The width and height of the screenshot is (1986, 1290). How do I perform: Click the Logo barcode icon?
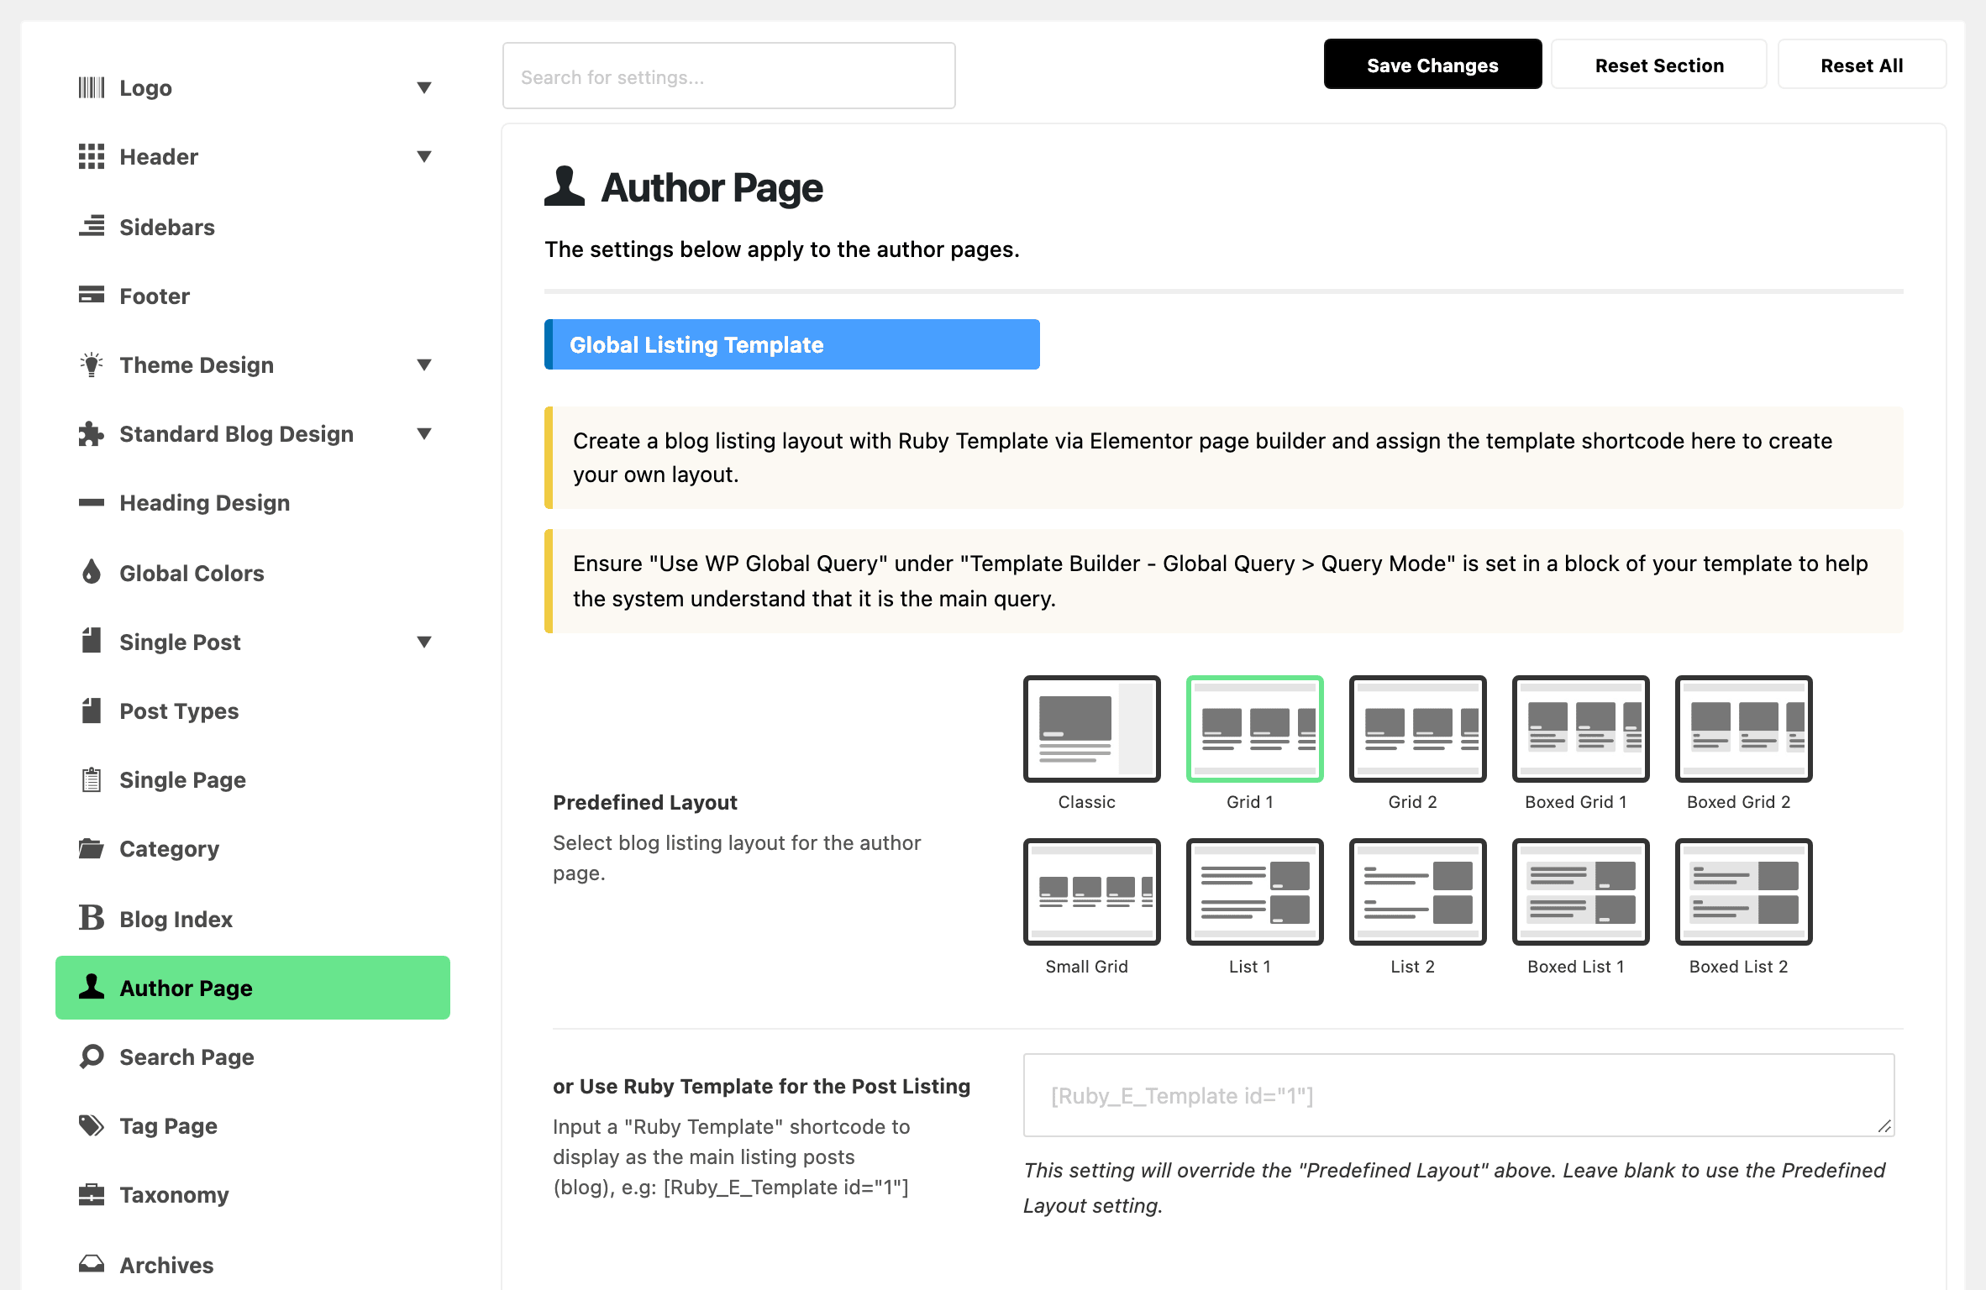point(92,87)
